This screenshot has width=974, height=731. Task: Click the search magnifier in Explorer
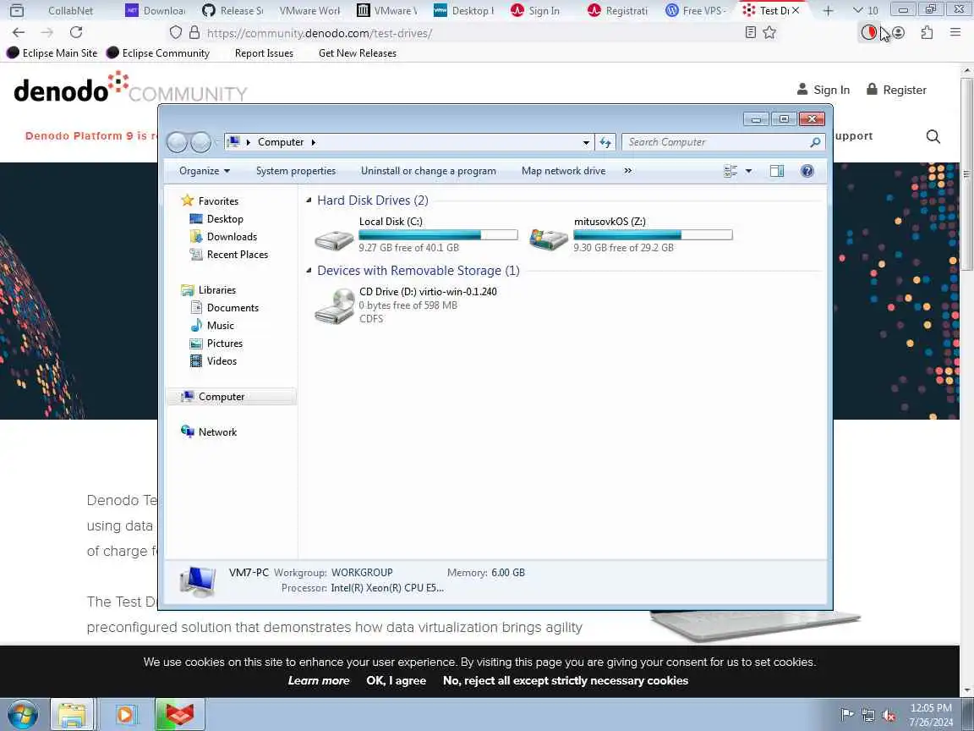pos(815,142)
